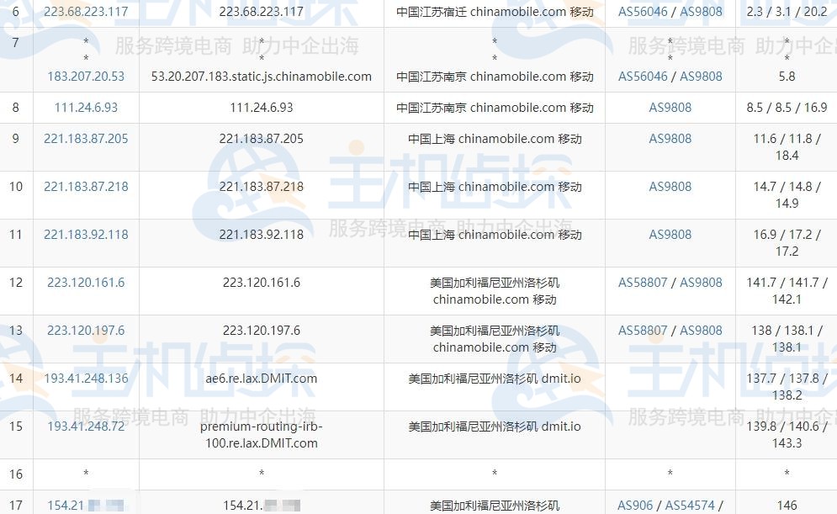Select the black 111.24.6.93 hostname cell
This screenshot has height=514, width=837.
click(x=262, y=108)
